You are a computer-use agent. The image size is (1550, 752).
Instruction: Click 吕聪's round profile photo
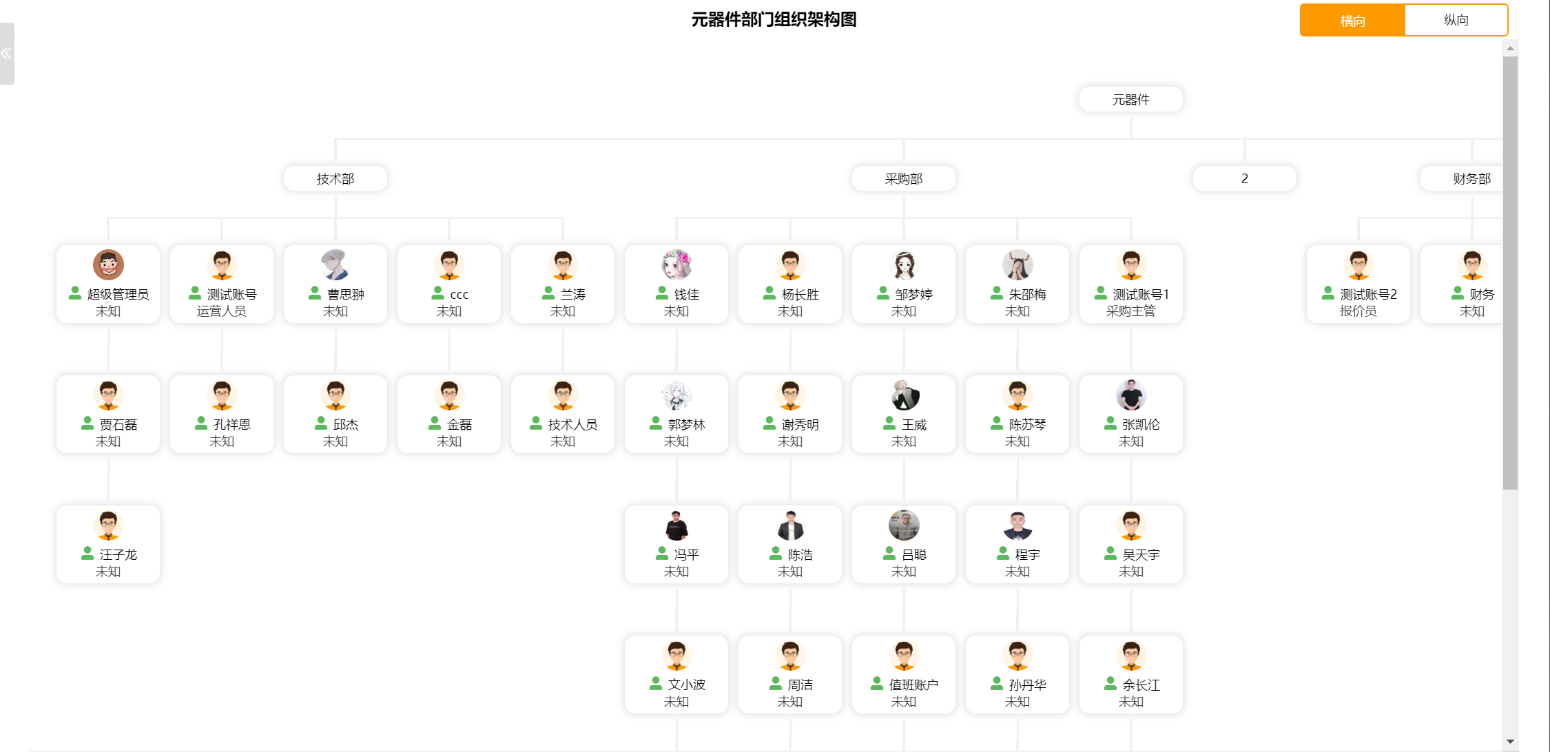pyautogui.click(x=904, y=525)
